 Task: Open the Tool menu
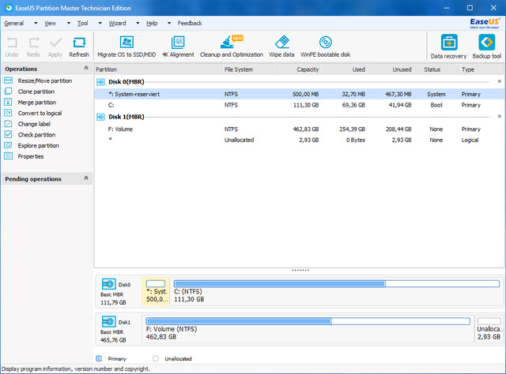tap(81, 24)
